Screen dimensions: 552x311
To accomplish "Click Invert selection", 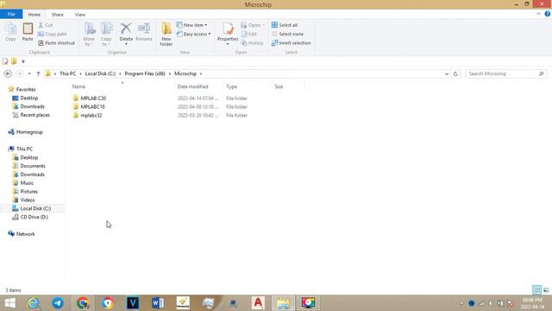I will pyautogui.click(x=292, y=42).
